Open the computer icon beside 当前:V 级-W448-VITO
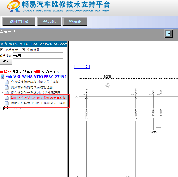This screenshot has height=177, width=178. pyautogui.click(x=2, y=77)
